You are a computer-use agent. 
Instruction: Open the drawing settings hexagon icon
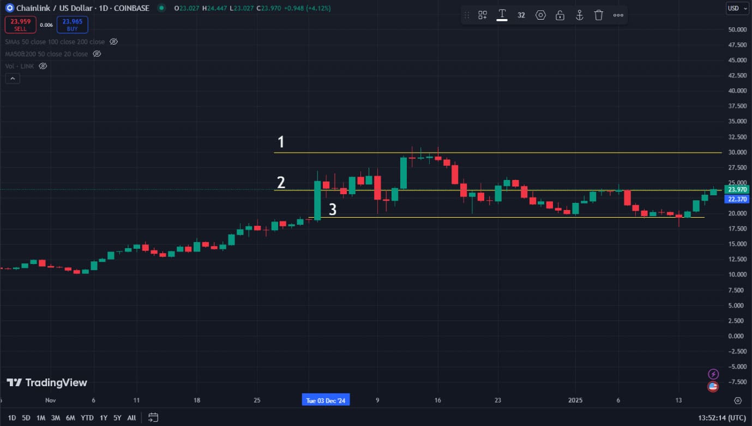point(540,15)
